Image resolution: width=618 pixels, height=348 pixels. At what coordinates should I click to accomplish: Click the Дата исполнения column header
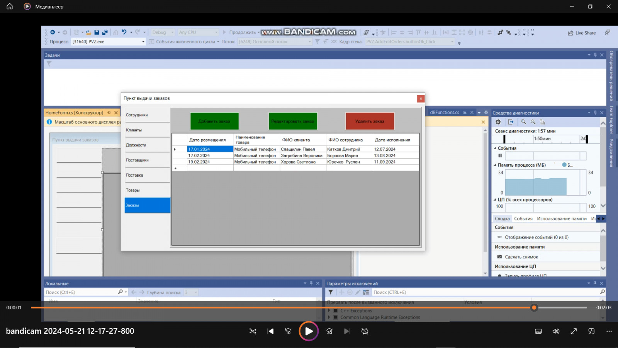(396, 140)
